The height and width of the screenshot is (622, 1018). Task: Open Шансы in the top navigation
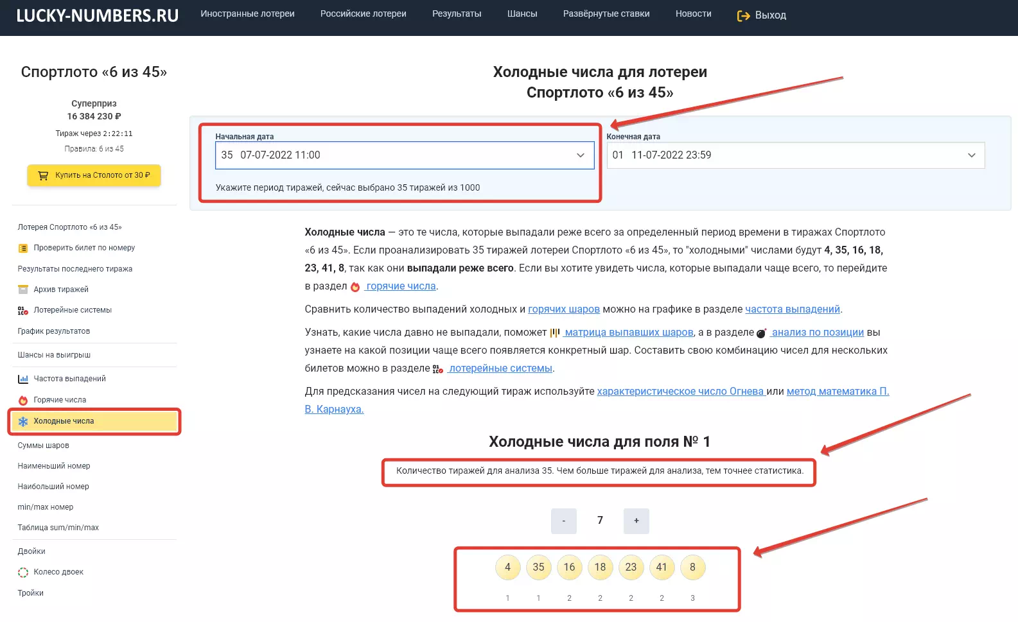tap(522, 13)
